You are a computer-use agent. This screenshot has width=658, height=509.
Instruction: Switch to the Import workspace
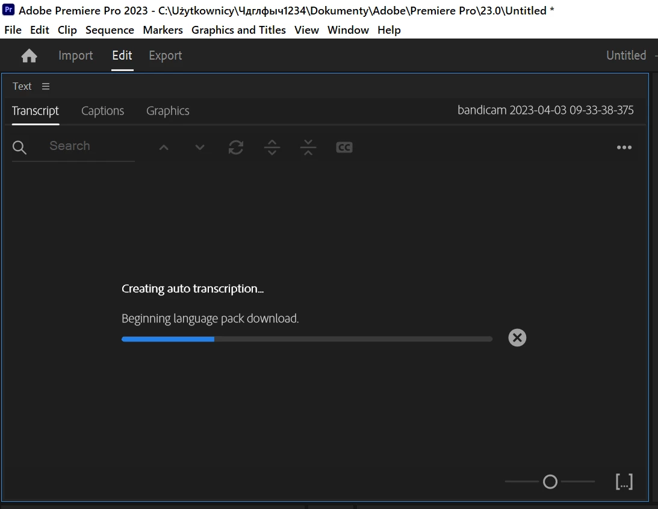tap(75, 55)
